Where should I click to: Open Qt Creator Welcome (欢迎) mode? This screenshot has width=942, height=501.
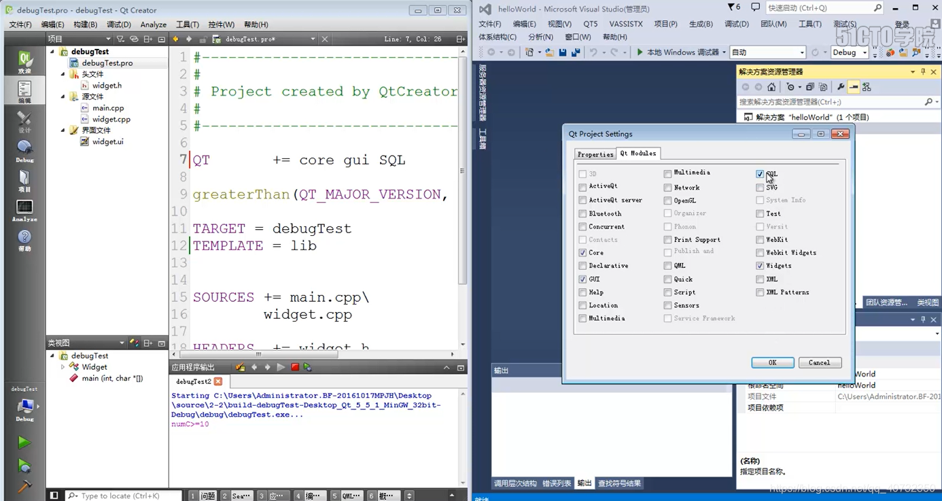click(24, 62)
